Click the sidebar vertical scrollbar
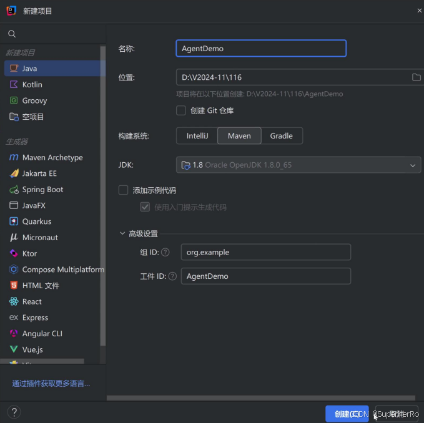This screenshot has width=424, height=423. point(103,196)
